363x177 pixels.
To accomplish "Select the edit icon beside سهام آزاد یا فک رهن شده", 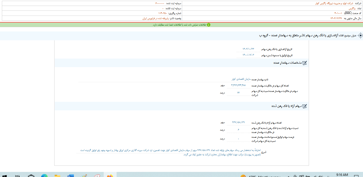I will [x=304, y=106].
